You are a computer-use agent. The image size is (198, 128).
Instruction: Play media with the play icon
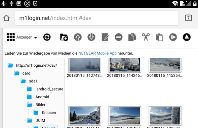(x=173, y=37)
